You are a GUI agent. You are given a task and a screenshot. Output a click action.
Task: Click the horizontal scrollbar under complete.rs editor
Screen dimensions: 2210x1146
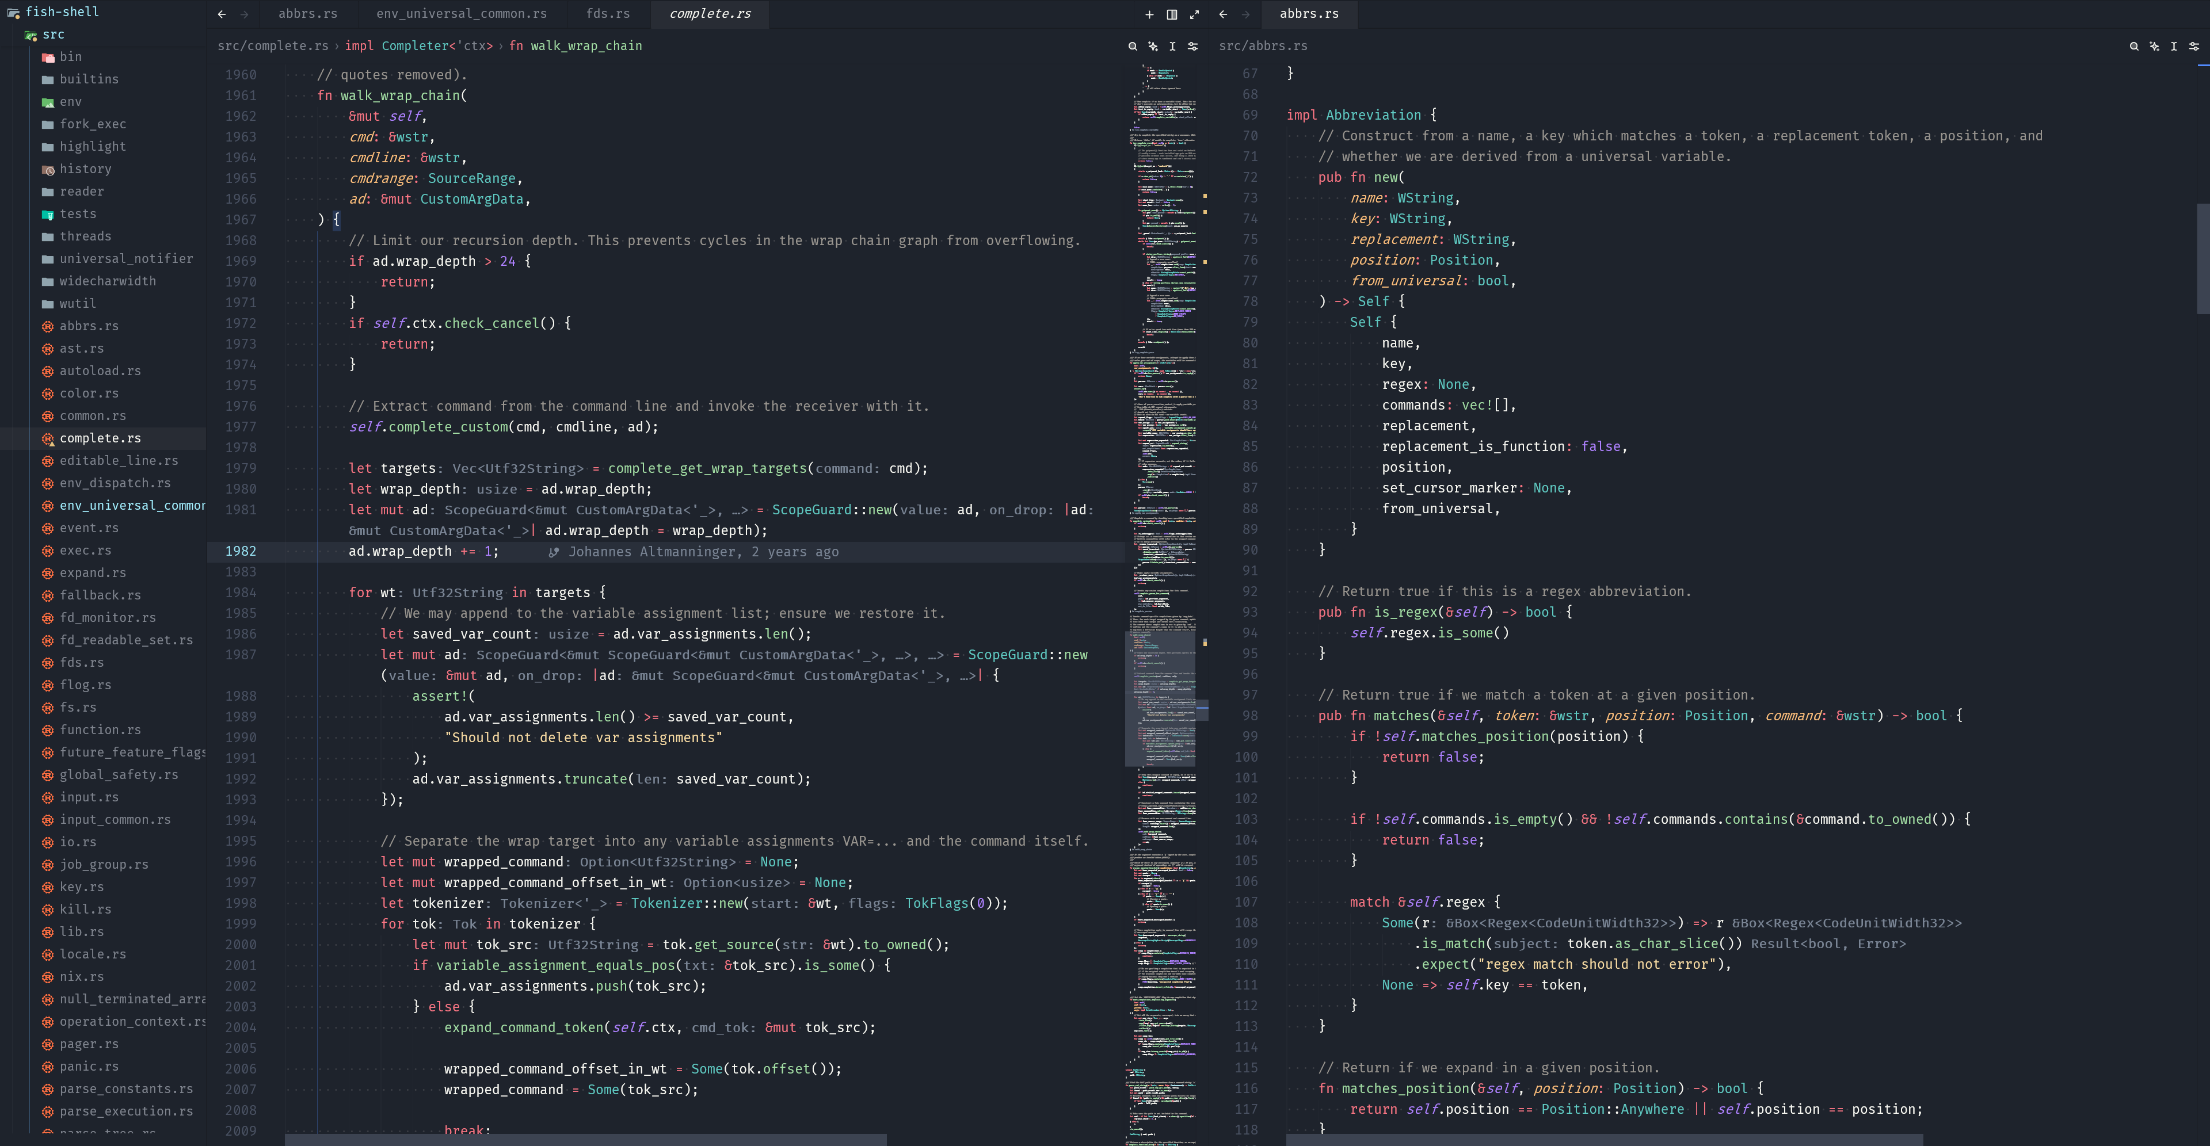[x=585, y=1140]
